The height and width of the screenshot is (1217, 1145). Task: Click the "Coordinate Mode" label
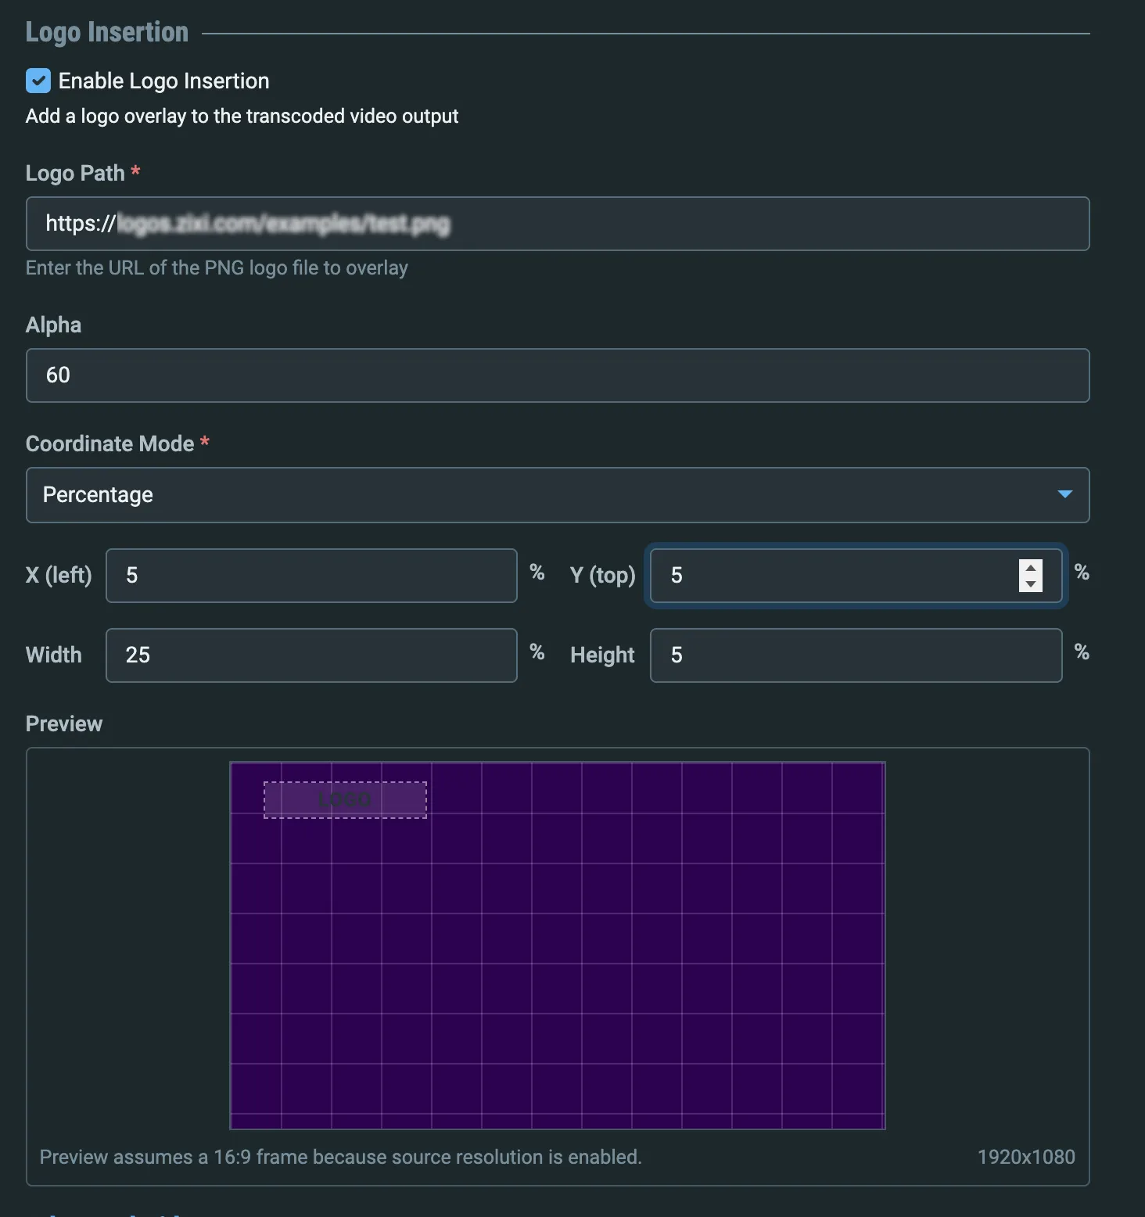110,443
